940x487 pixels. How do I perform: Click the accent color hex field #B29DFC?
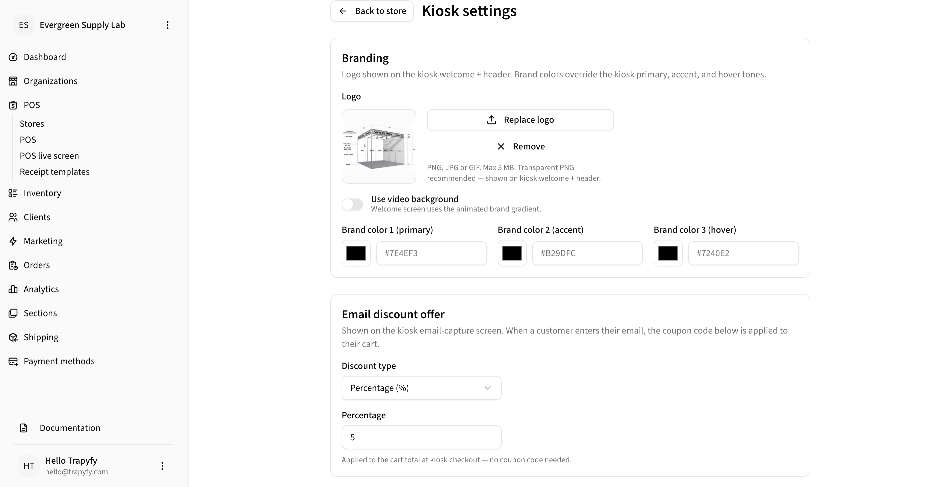click(x=587, y=253)
